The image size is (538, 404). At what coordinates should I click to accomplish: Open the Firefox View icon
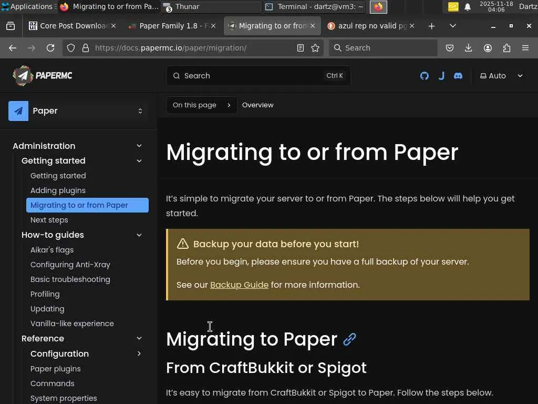click(11, 26)
